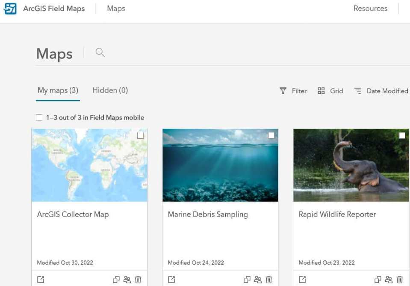Click the Grid view icon
The height and width of the screenshot is (286, 410).
tap(321, 91)
